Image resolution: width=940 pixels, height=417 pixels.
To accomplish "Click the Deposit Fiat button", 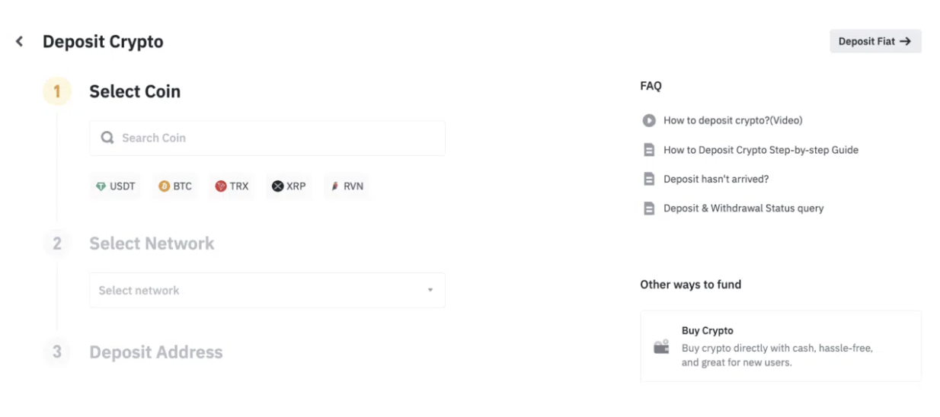I will pyautogui.click(x=875, y=42).
